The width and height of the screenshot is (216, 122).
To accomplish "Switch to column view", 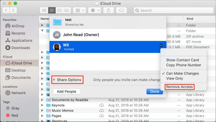I will point(59,10).
